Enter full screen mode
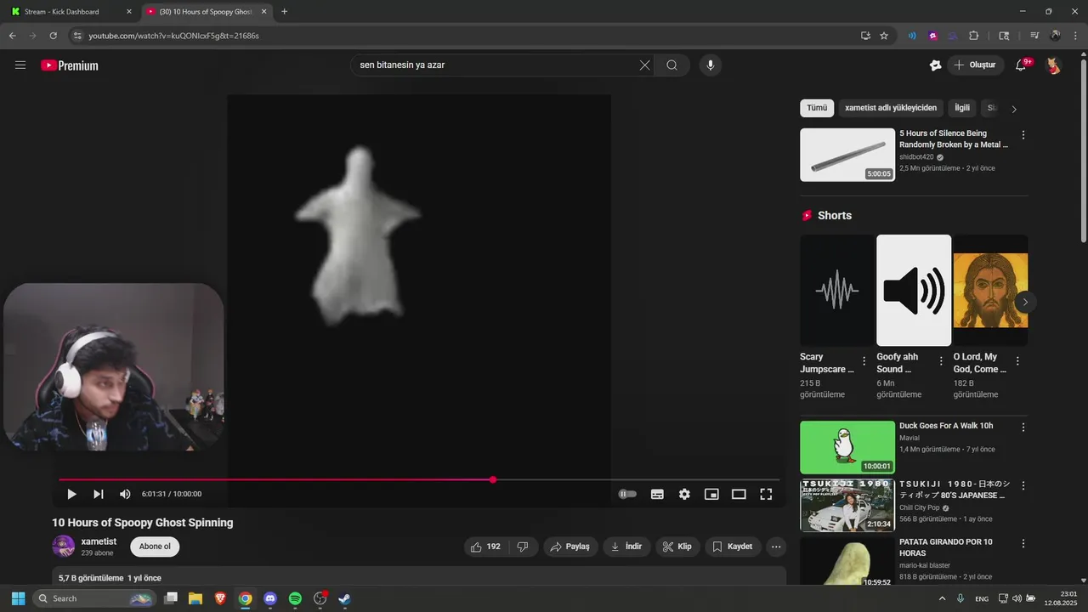The width and height of the screenshot is (1088, 612). [766, 494]
